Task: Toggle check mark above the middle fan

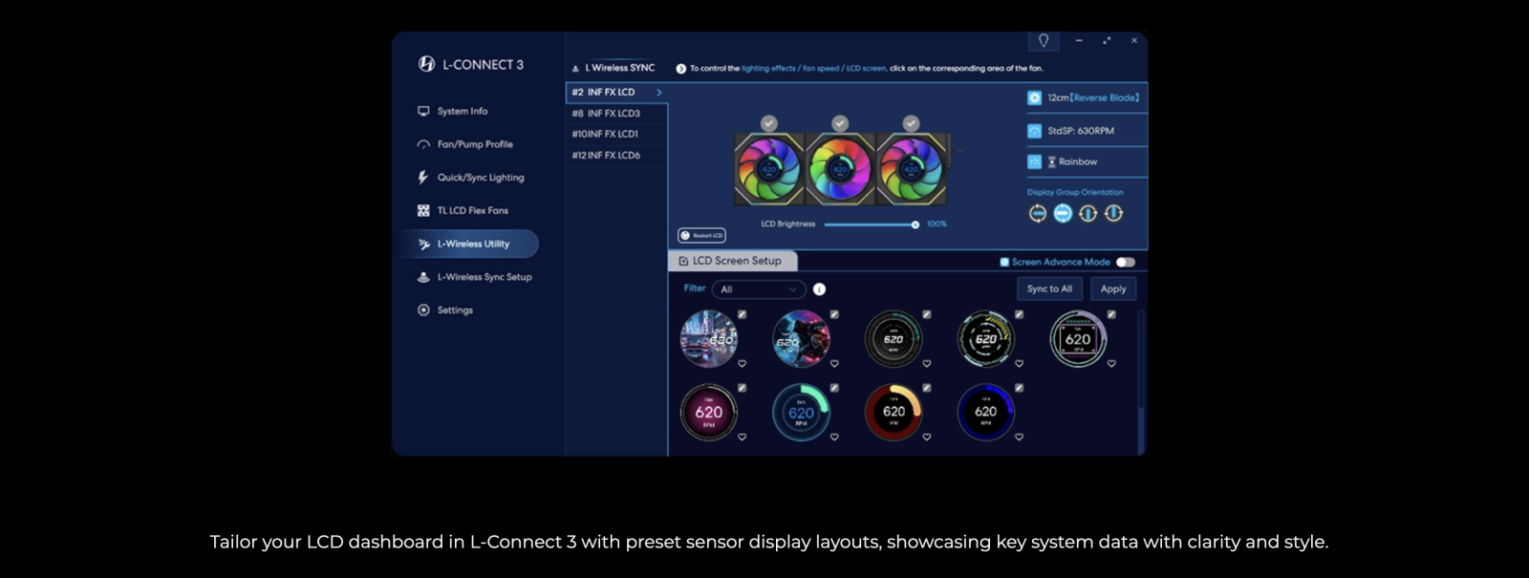Action: pyautogui.click(x=840, y=123)
